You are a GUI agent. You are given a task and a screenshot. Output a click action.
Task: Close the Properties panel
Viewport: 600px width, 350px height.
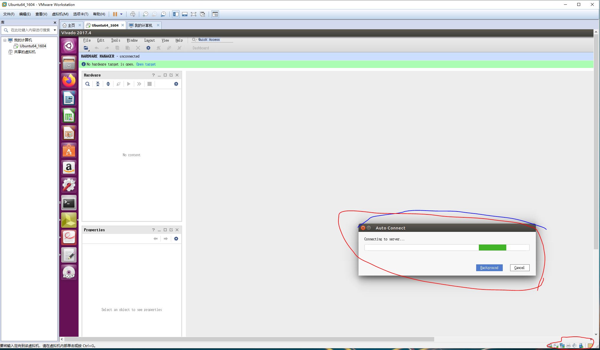(x=177, y=230)
